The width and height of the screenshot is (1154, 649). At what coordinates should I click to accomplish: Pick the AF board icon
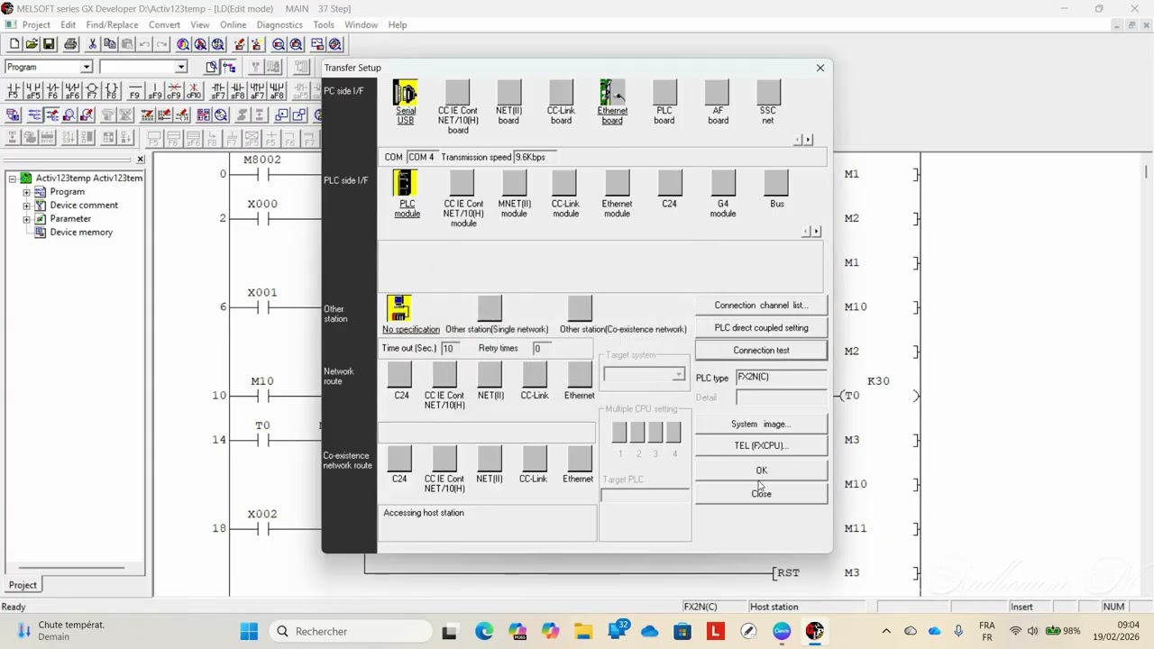tap(717, 93)
